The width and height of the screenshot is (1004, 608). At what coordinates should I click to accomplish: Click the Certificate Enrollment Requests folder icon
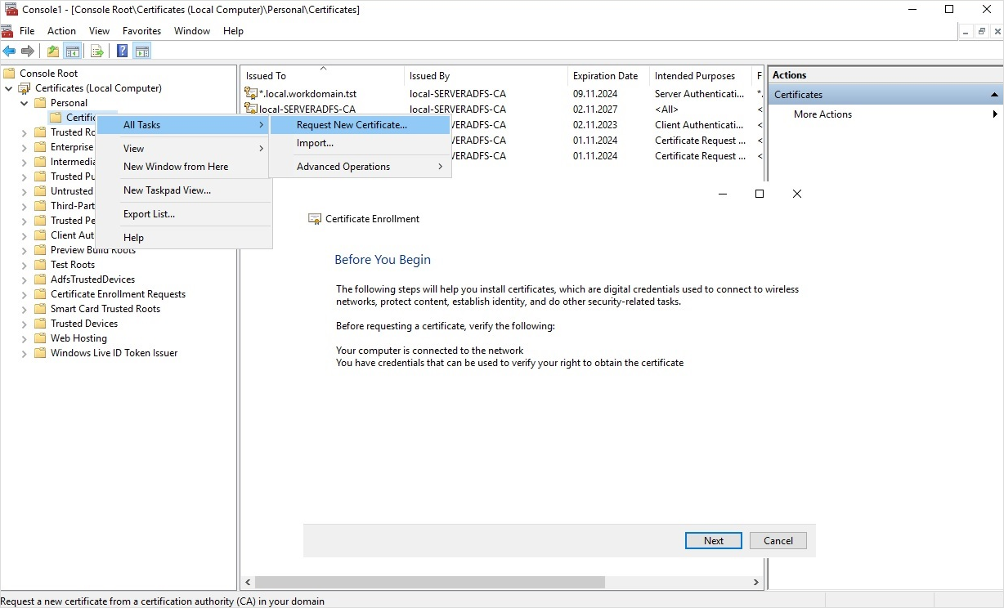(40, 294)
